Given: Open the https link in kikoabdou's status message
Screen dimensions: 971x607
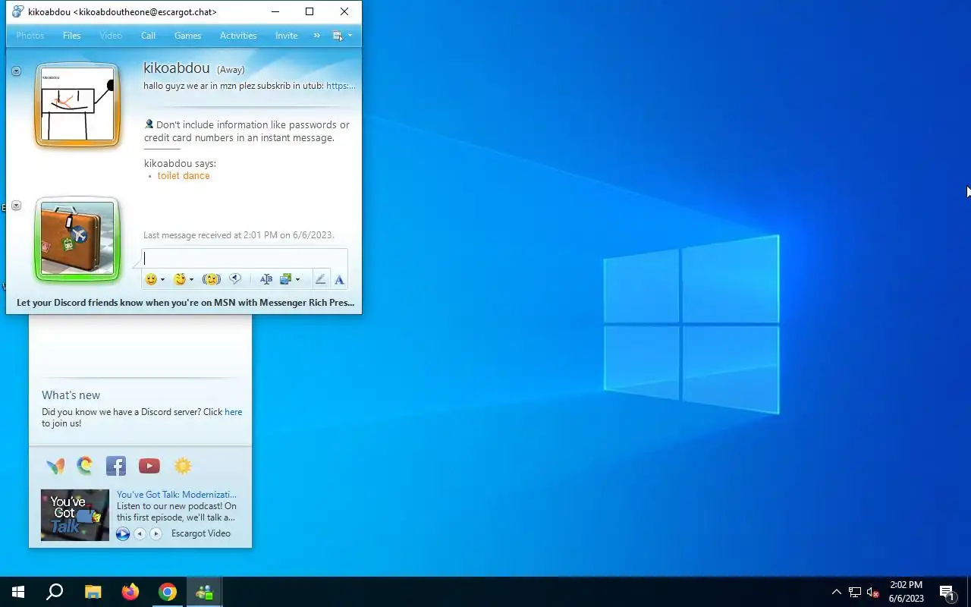Looking at the screenshot, I should (x=341, y=86).
